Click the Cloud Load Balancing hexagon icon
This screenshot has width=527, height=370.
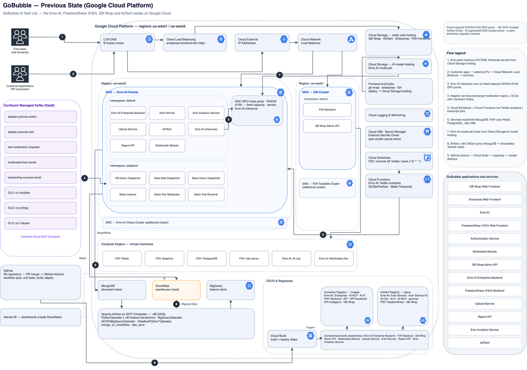point(221,40)
